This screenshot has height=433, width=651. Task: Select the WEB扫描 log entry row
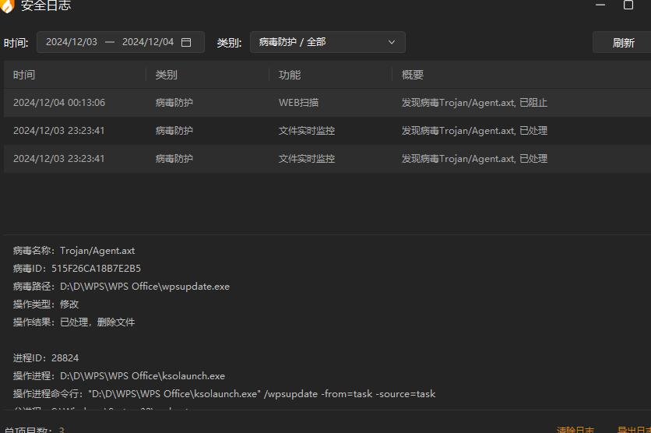[x=325, y=103]
